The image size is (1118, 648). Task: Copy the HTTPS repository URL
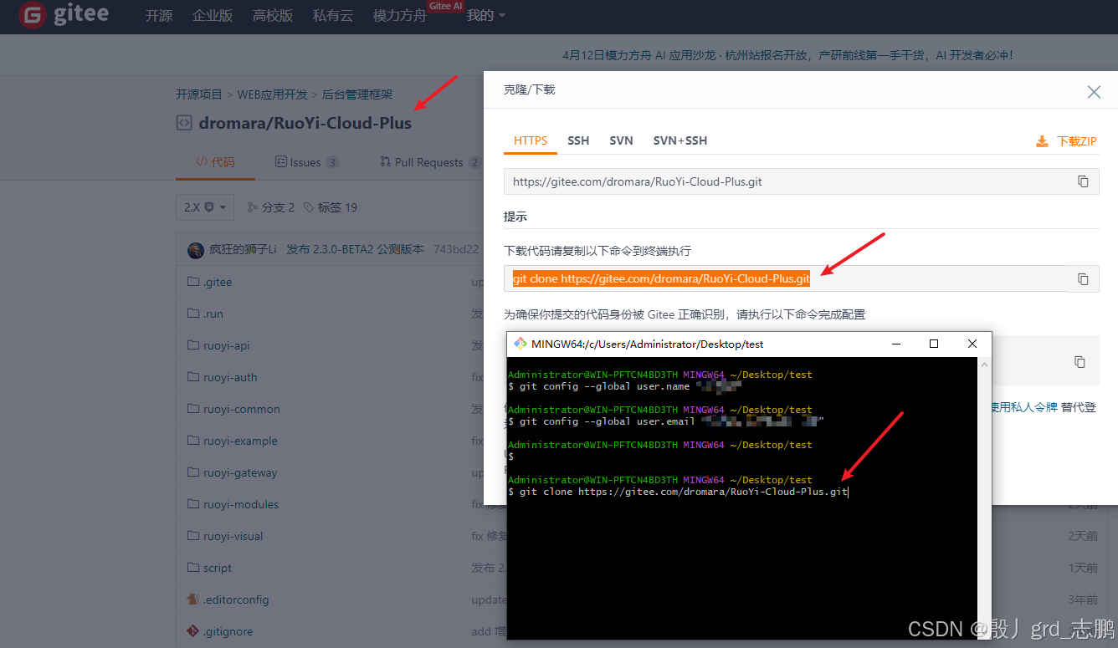point(1083,181)
